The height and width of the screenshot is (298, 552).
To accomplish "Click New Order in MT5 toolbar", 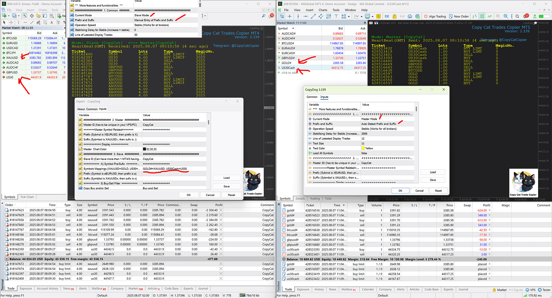I will point(459,16).
